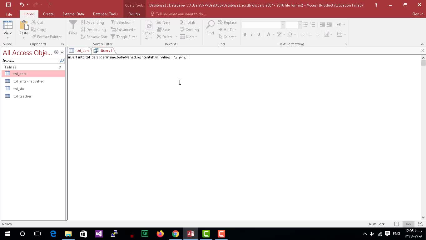
Task: Open the Create ribbon tab
Action: (48, 14)
